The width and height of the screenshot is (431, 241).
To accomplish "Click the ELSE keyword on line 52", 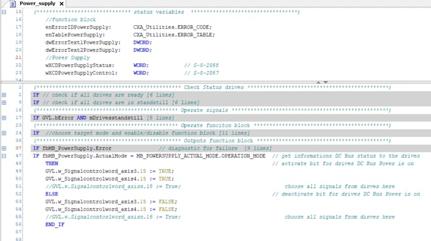I will tap(52, 194).
